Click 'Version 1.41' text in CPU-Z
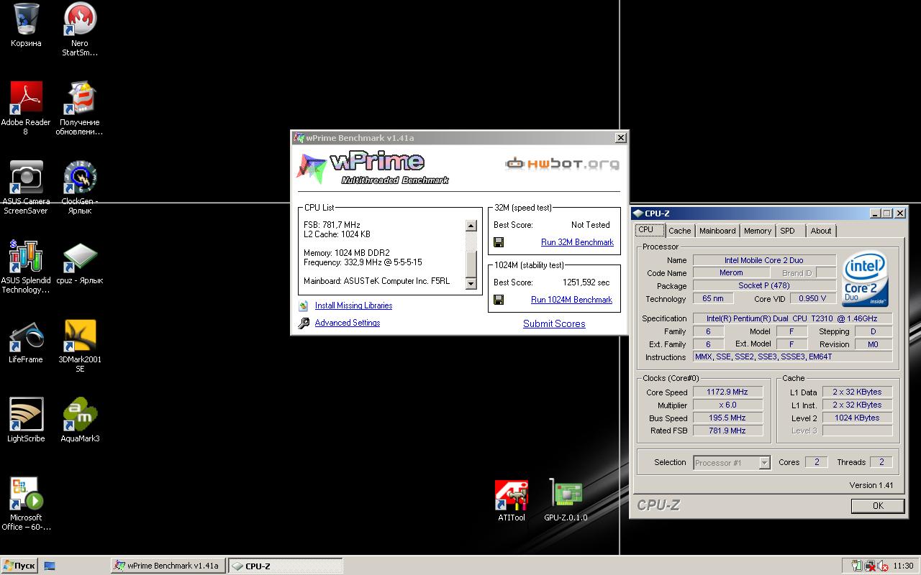 (871, 485)
